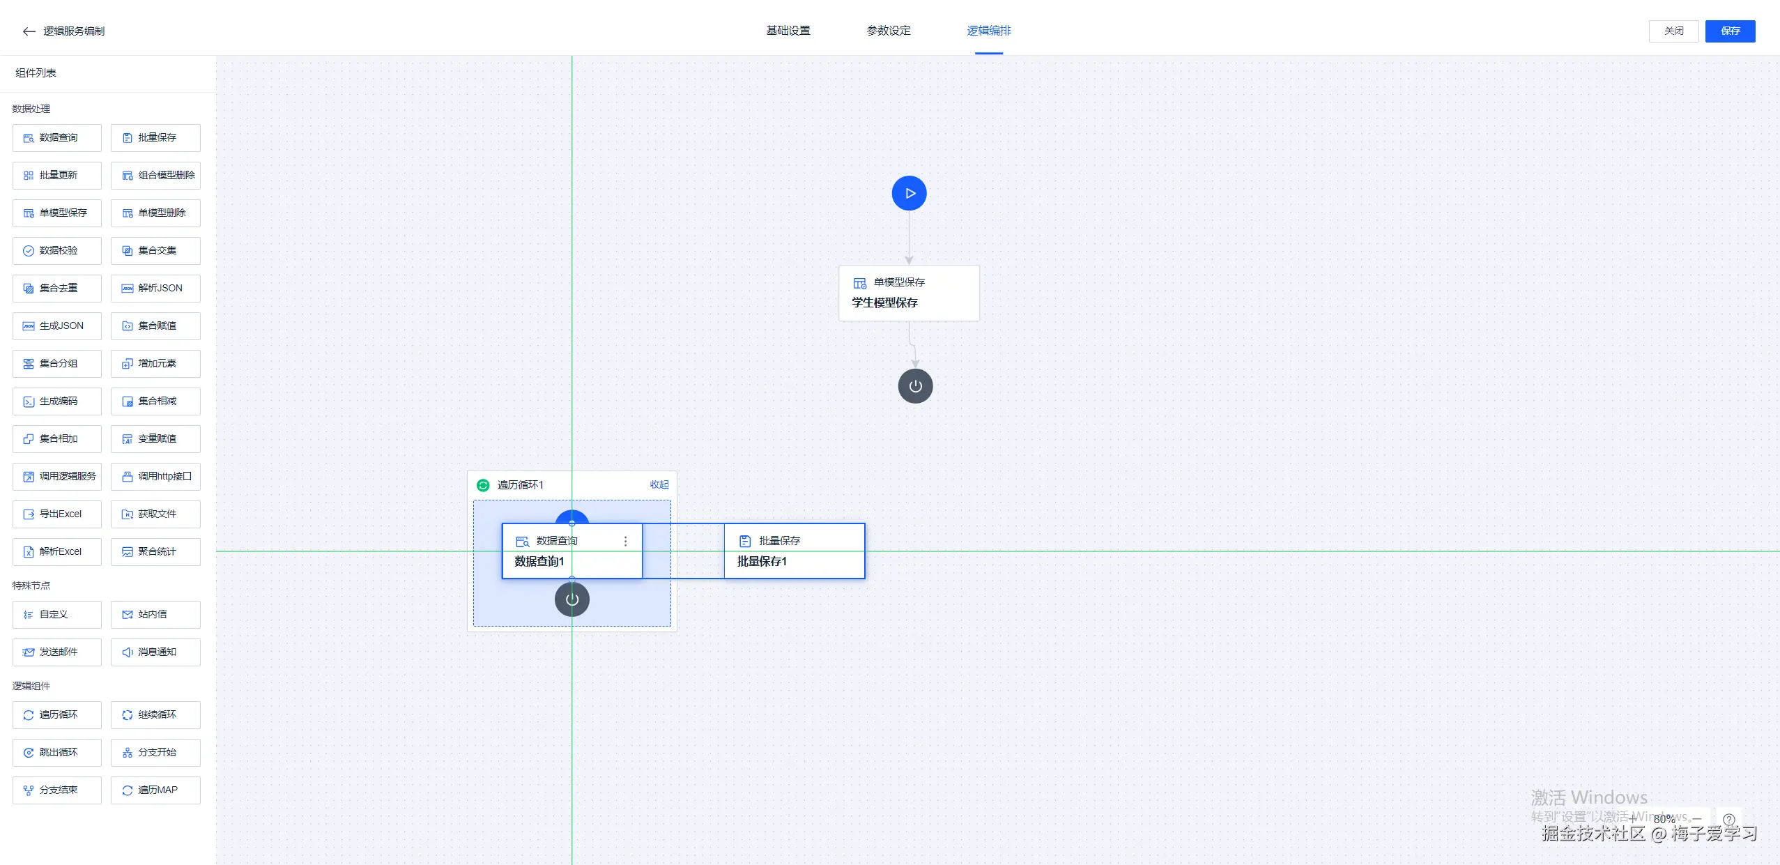This screenshot has width=1780, height=865.
Task: Switch to the 基础设置 tab
Action: (788, 31)
